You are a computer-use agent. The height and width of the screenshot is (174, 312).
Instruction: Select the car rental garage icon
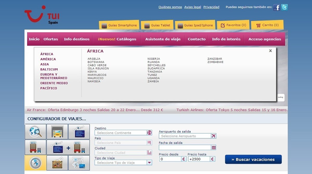point(57,132)
